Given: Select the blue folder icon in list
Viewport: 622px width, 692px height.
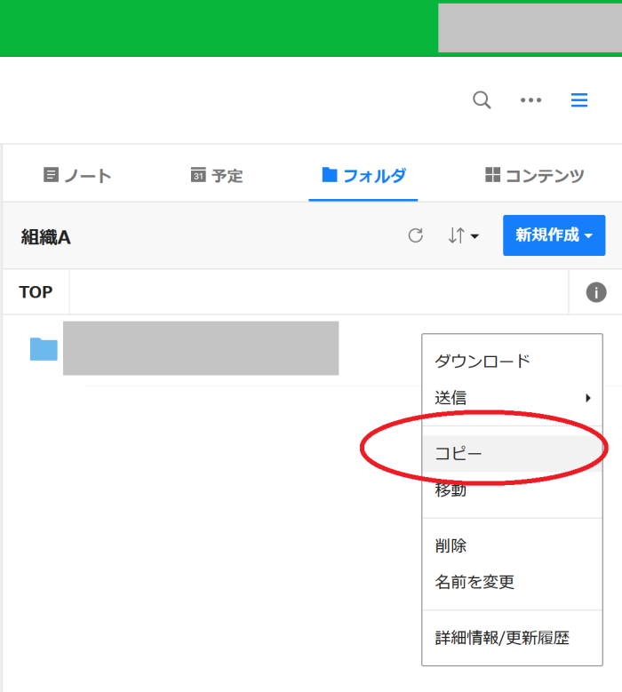Looking at the screenshot, I should (x=44, y=348).
